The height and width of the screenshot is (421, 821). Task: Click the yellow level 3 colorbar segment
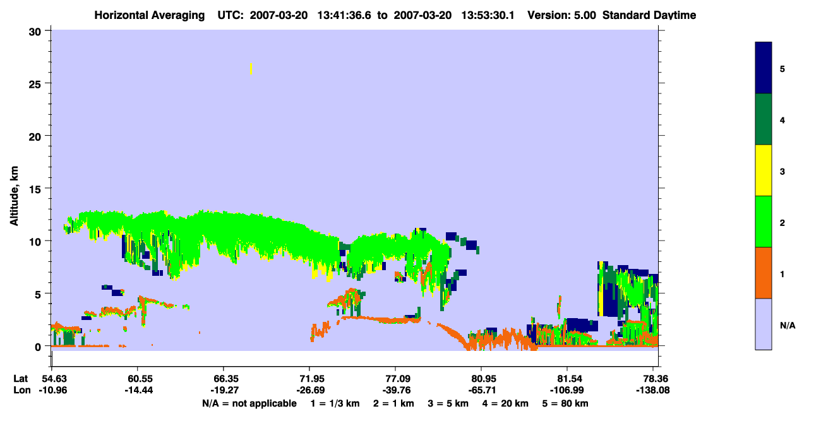pos(764,170)
